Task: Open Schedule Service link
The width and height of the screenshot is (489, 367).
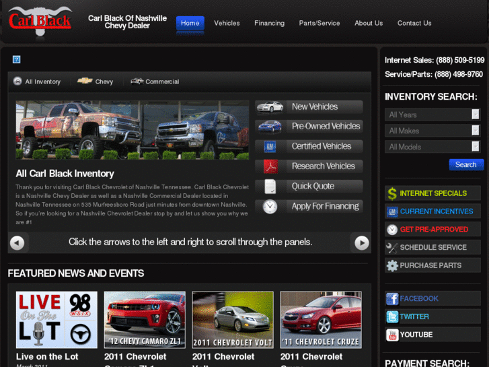Action: point(433,248)
